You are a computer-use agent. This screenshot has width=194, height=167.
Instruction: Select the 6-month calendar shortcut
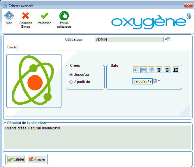pos(167,69)
